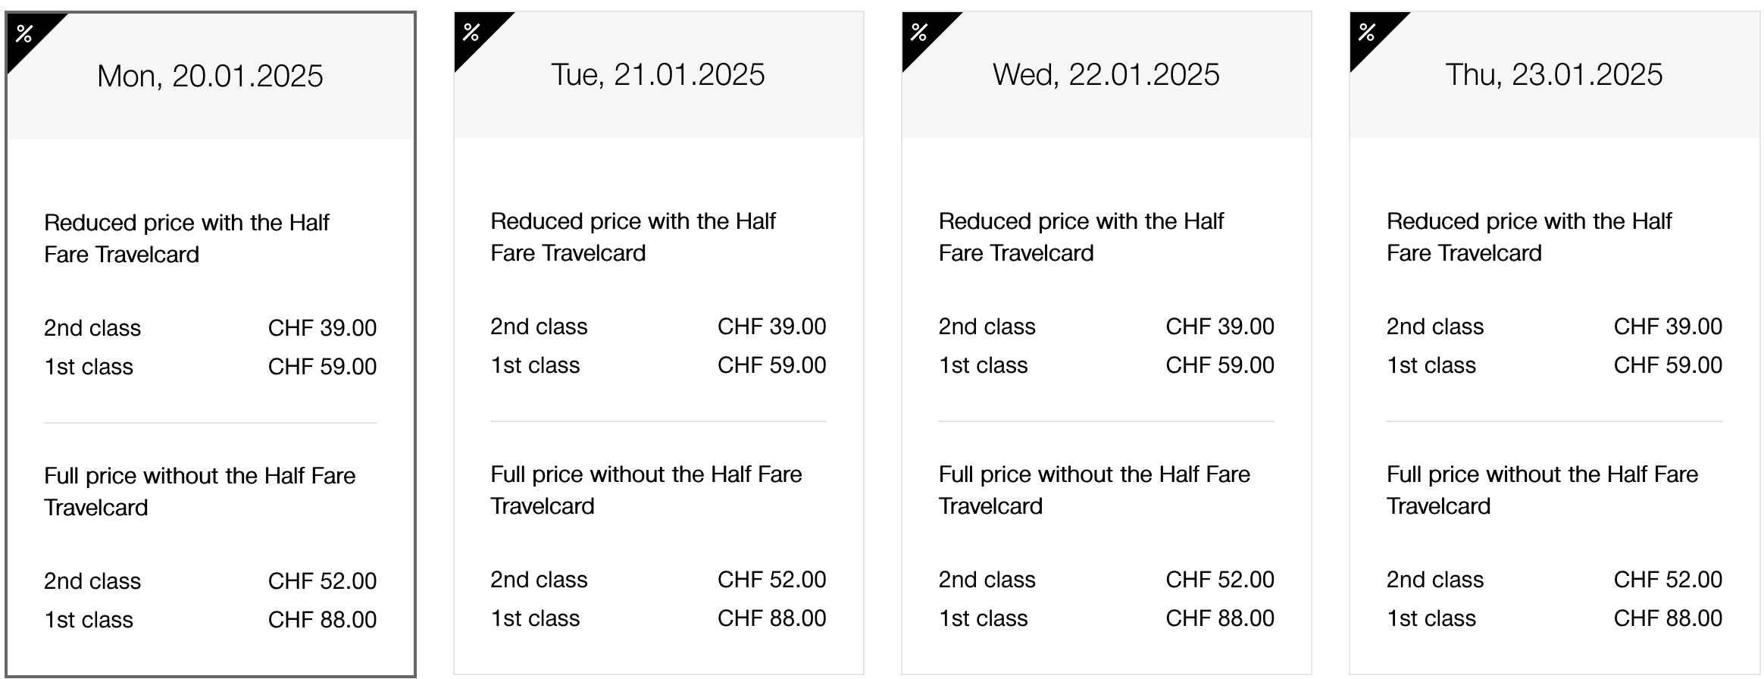
Task: Click the percent badge on Tuesday's card
Action: [472, 33]
